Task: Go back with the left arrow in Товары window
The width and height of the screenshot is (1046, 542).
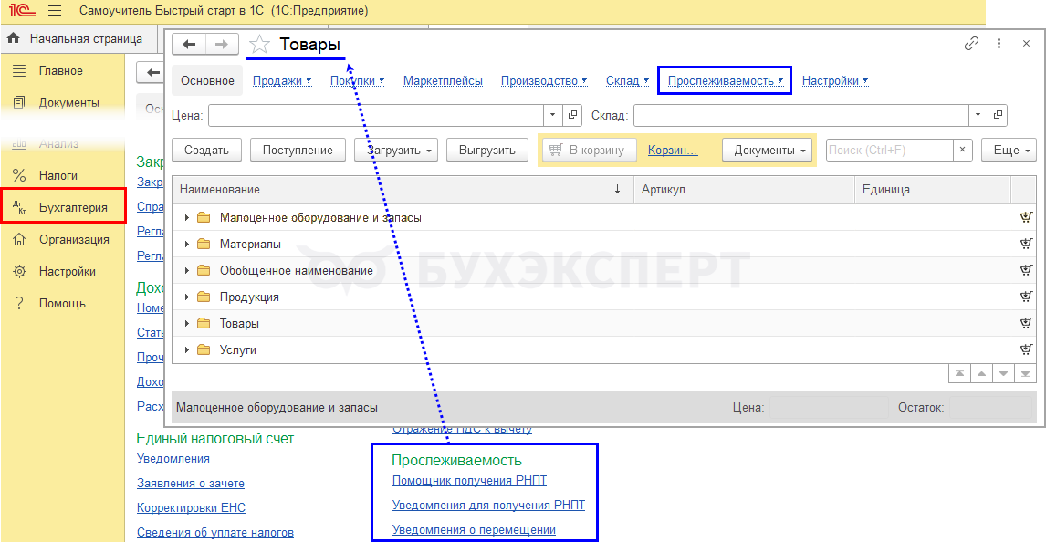Action: [x=189, y=45]
